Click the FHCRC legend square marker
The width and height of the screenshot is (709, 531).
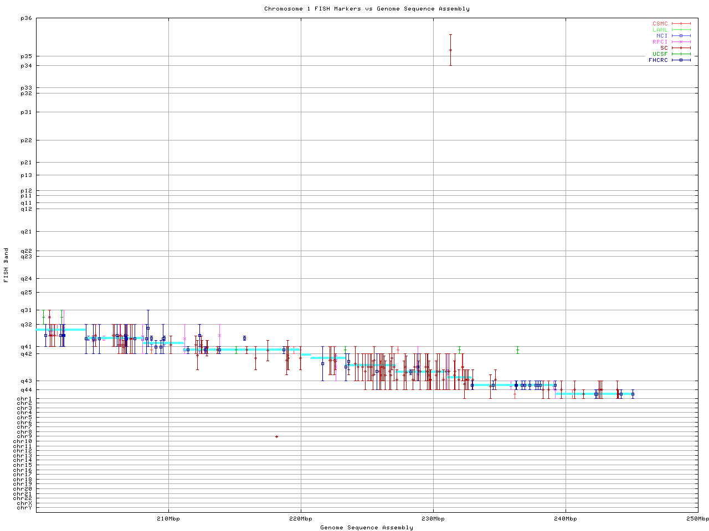pyautogui.click(x=681, y=60)
